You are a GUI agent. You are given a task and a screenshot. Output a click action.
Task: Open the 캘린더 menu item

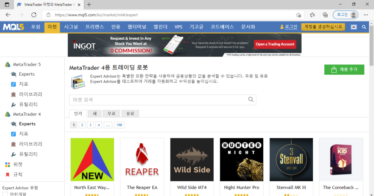(160, 27)
